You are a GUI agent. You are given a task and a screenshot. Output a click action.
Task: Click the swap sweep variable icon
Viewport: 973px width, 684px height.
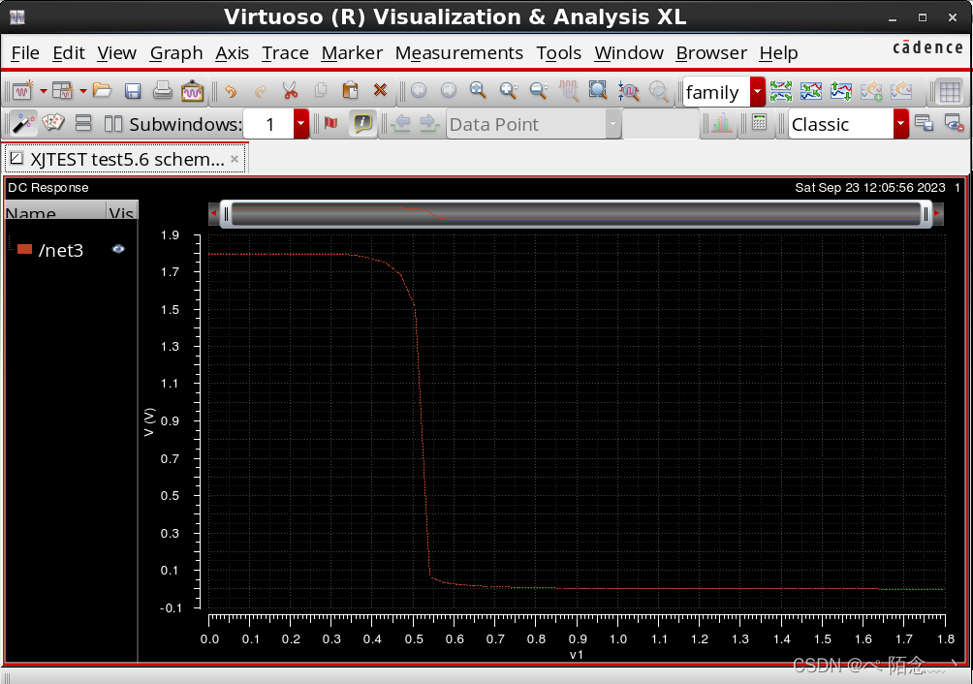[x=841, y=91]
